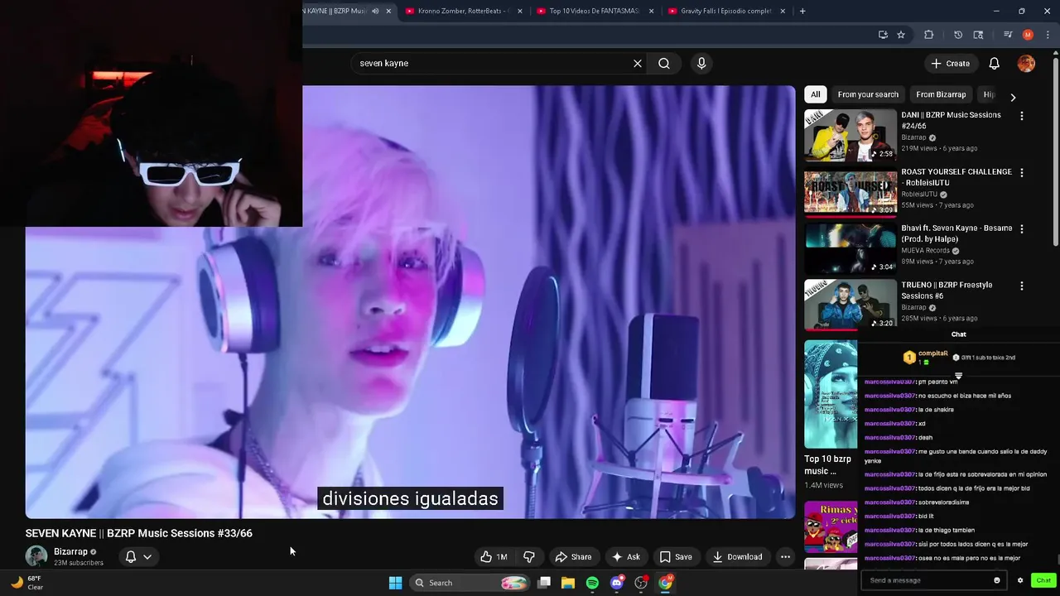Viewport: 1060px width, 596px height.
Task: Open Spotify from the taskbar
Action: point(592,583)
